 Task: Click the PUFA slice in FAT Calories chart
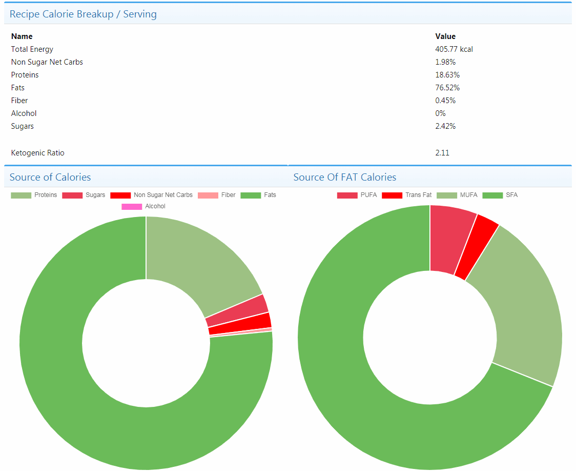[x=449, y=239]
